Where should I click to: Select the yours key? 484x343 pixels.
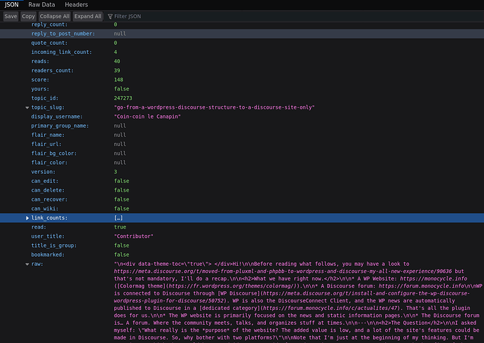pos(40,89)
